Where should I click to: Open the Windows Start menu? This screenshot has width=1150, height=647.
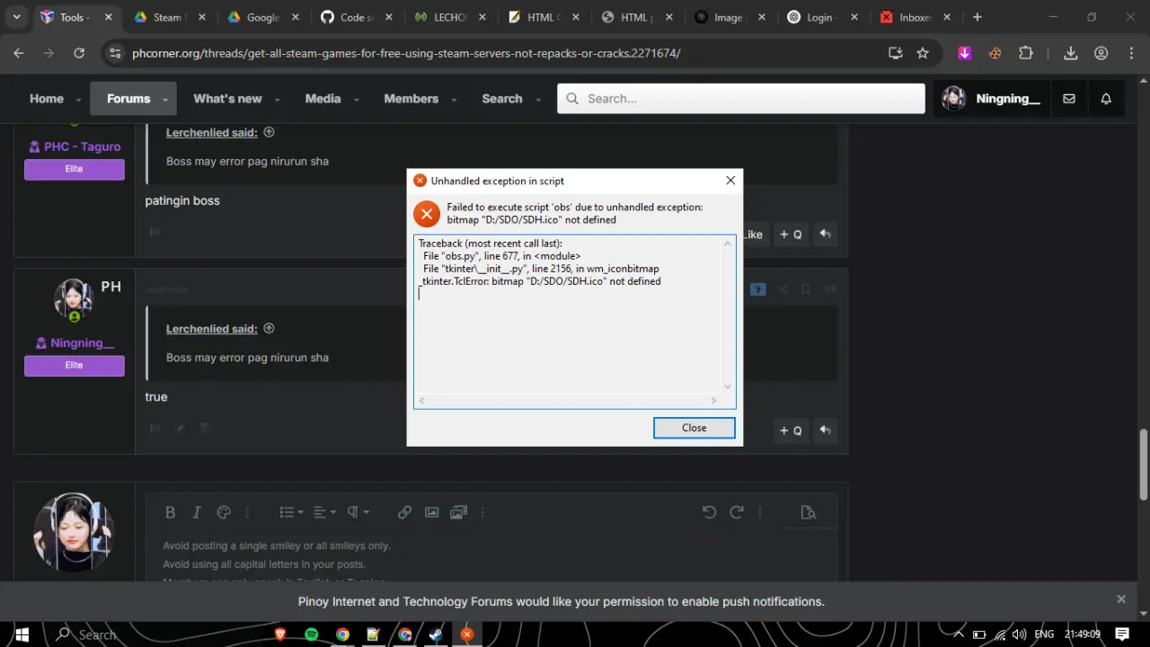pyautogui.click(x=22, y=634)
